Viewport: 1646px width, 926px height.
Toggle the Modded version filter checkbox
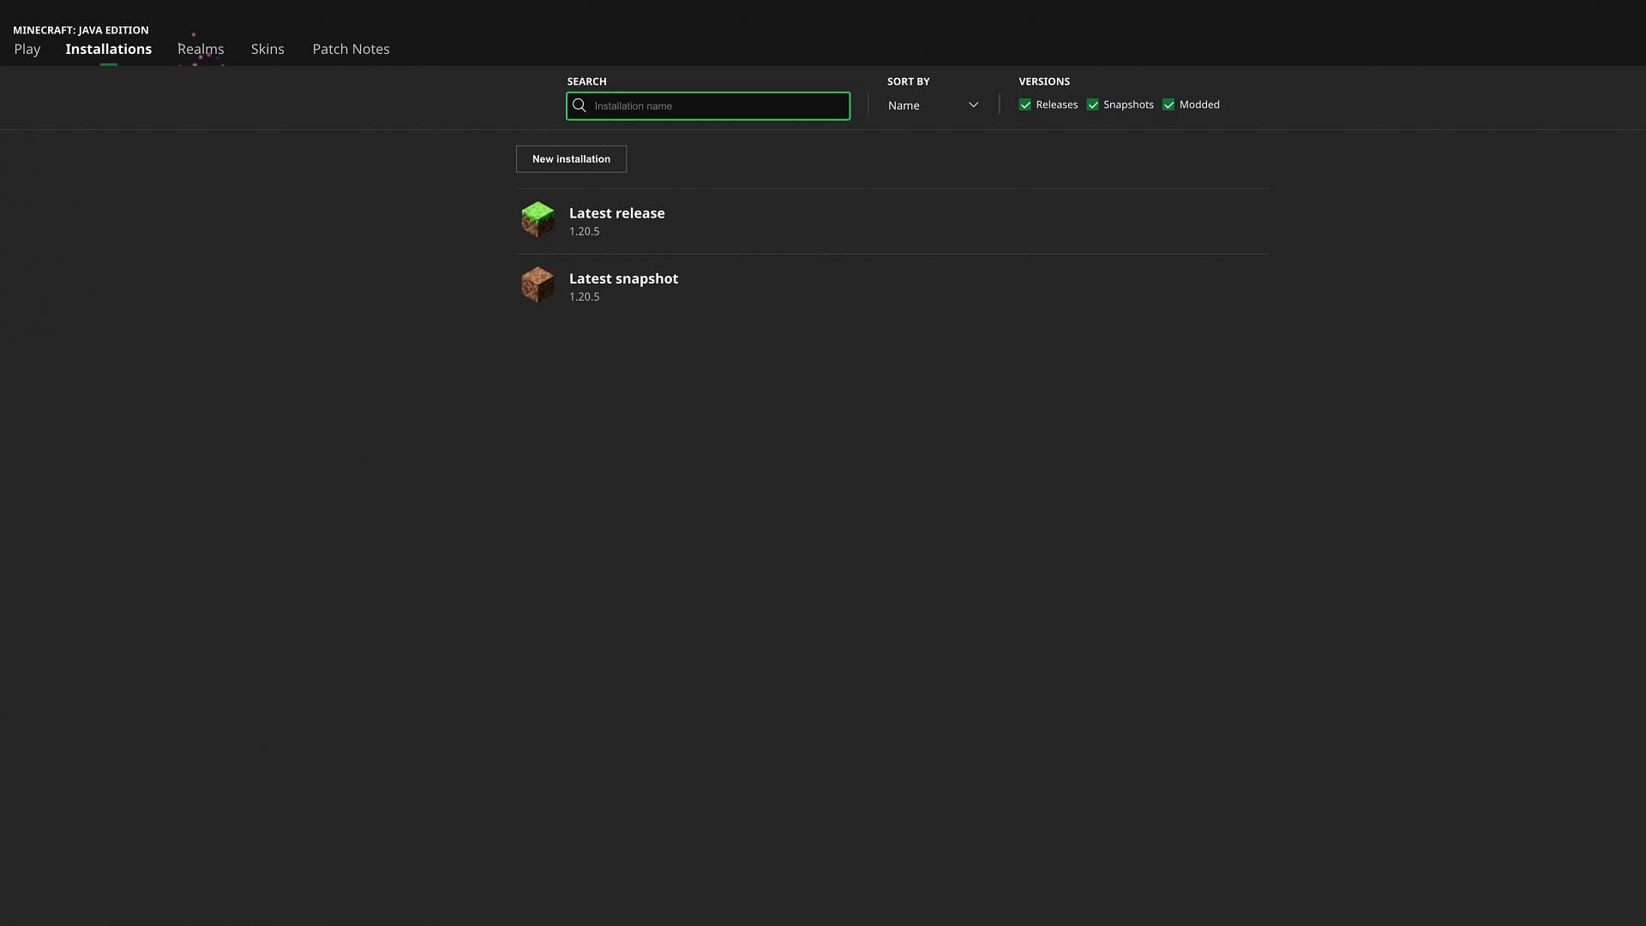coord(1168,105)
